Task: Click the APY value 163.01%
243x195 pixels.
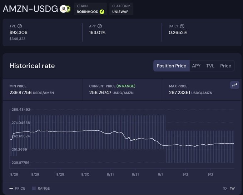Action: pos(97,32)
